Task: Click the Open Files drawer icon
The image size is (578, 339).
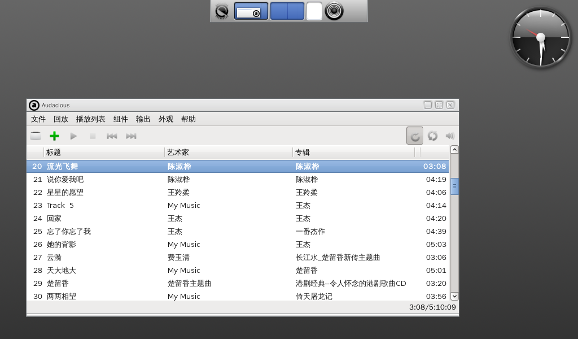Action: pos(36,136)
